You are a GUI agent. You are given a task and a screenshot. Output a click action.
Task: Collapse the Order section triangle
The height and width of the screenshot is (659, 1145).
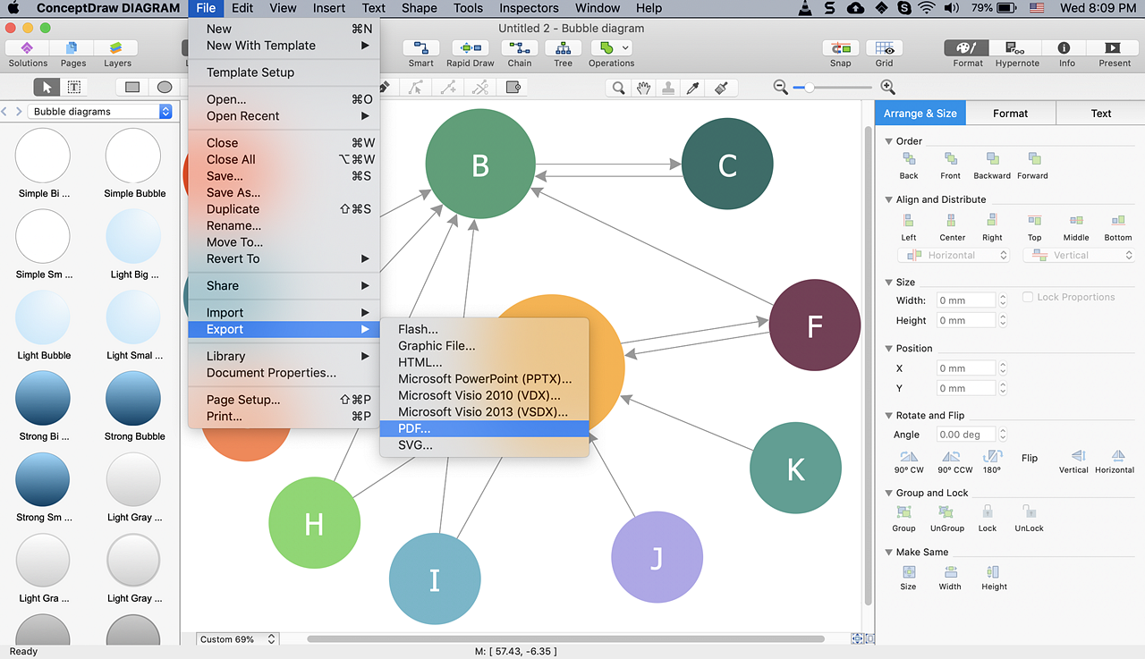tap(888, 141)
